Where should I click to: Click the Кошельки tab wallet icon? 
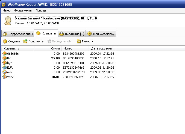[x=38, y=33]
